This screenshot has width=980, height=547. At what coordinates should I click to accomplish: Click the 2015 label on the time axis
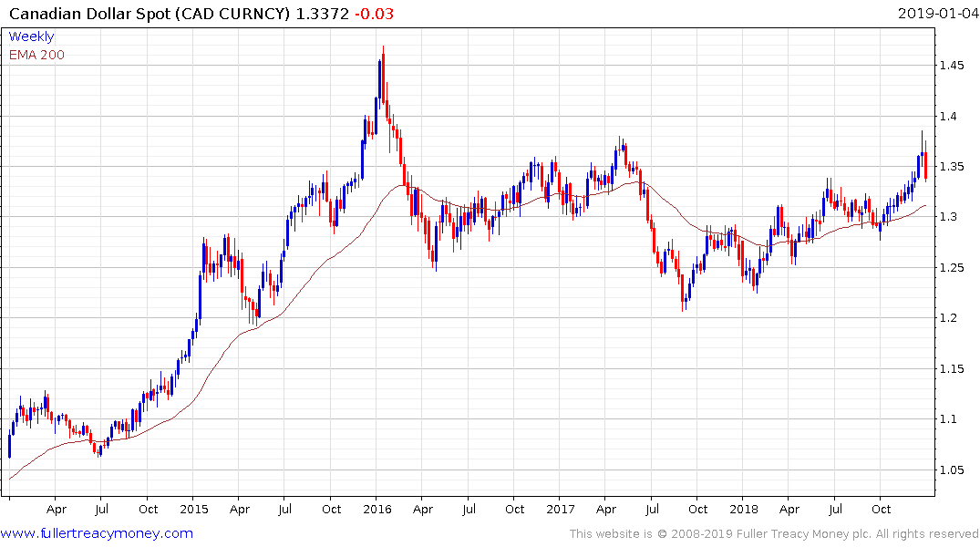click(194, 510)
